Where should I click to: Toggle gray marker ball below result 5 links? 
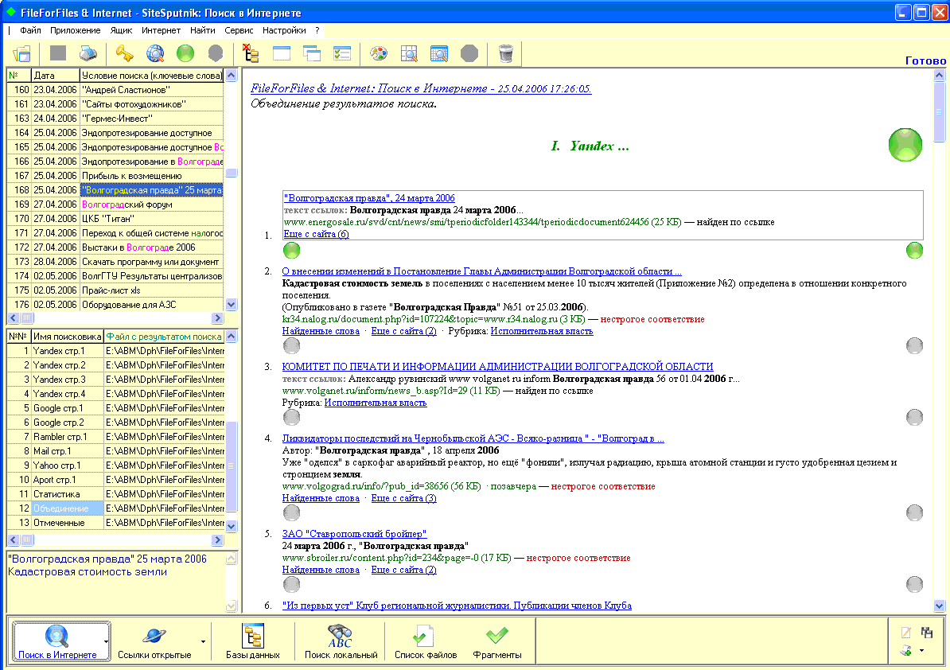291,585
